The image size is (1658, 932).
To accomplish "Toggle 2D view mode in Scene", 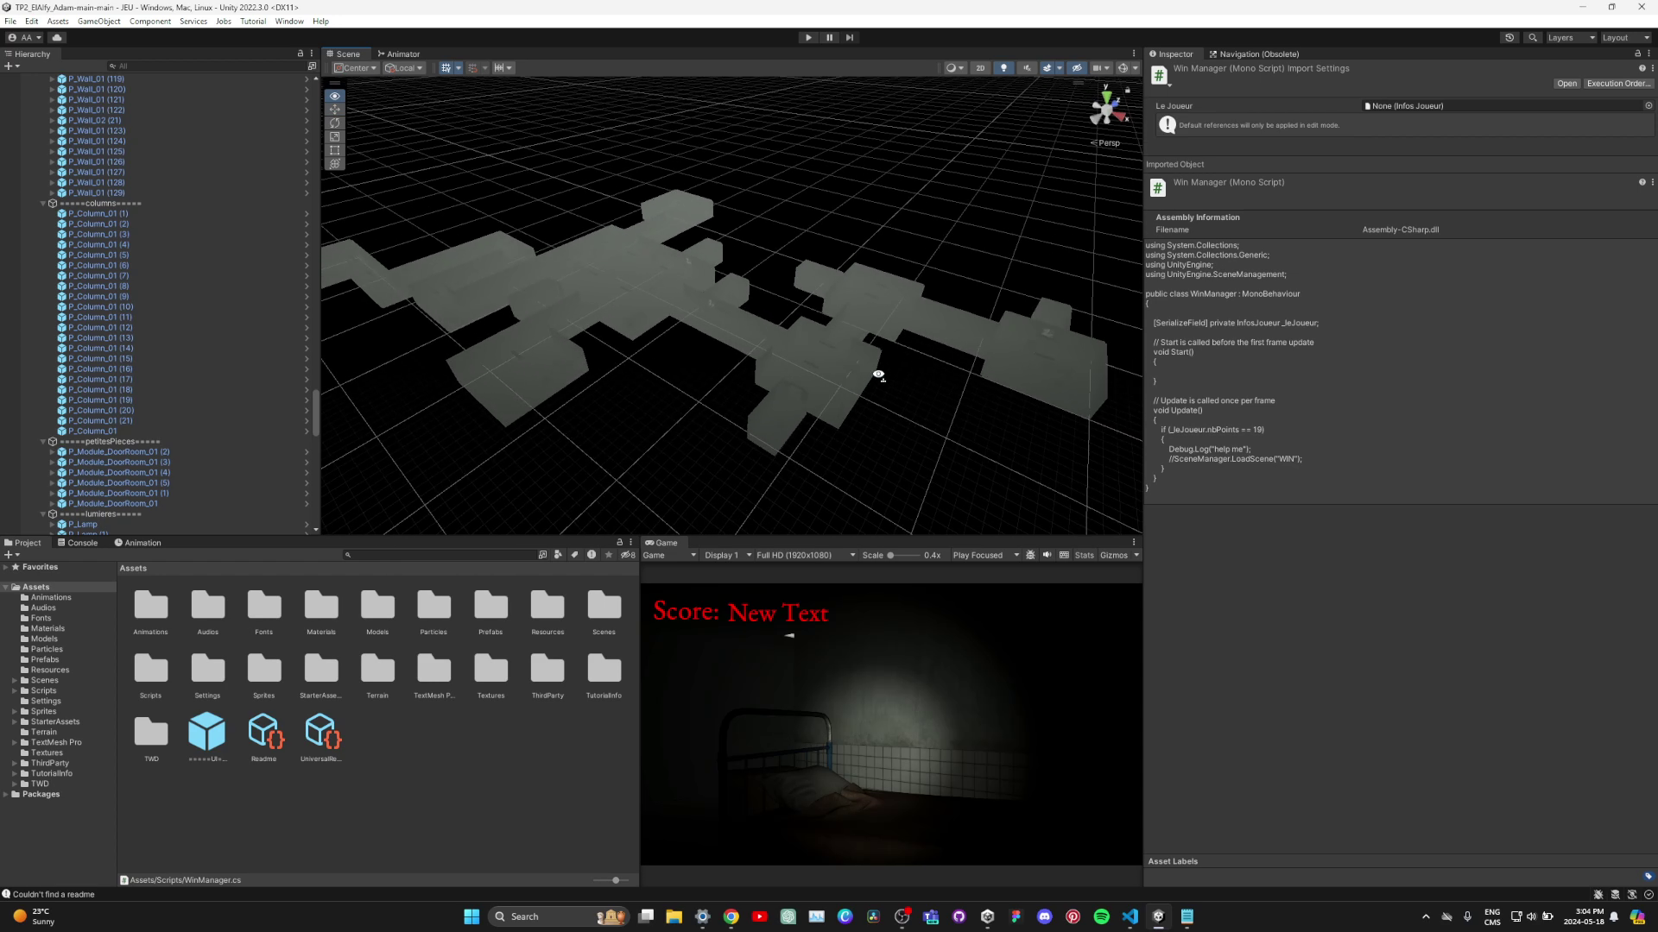I will pos(980,67).
